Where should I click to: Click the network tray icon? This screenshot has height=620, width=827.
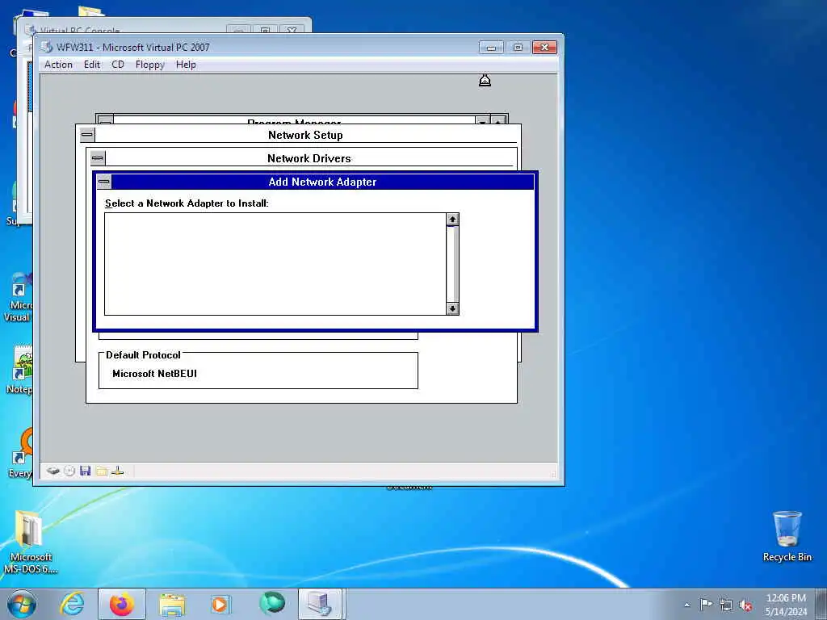tap(726, 605)
